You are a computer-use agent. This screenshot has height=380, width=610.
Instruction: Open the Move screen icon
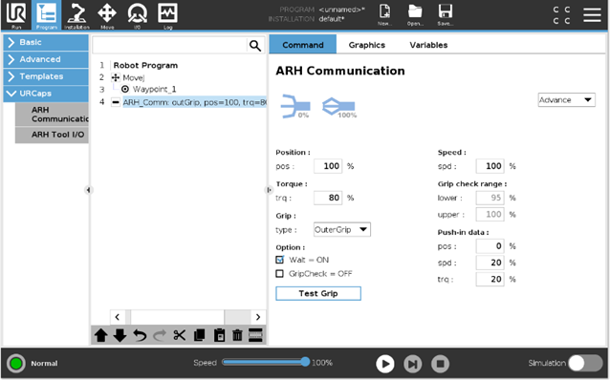(x=107, y=15)
